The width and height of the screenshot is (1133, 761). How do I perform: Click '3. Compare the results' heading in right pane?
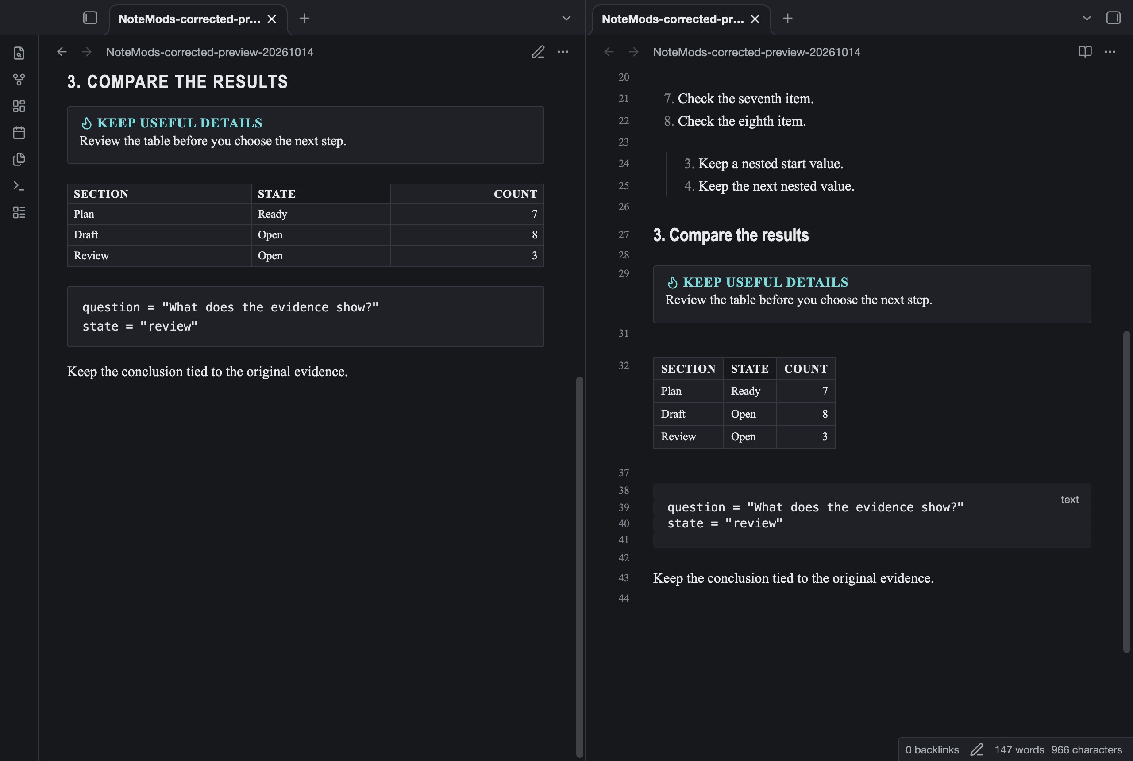click(731, 235)
